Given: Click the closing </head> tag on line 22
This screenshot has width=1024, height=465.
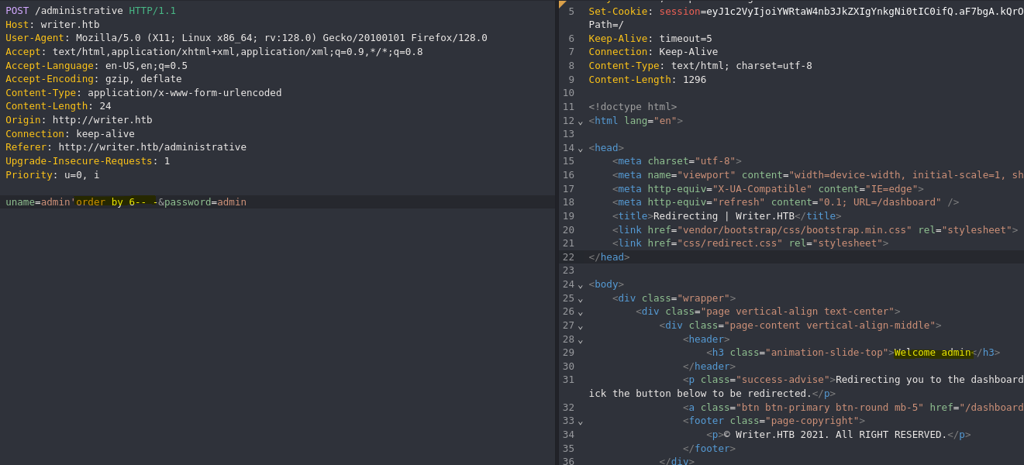Looking at the screenshot, I should pyautogui.click(x=609, y=257).
